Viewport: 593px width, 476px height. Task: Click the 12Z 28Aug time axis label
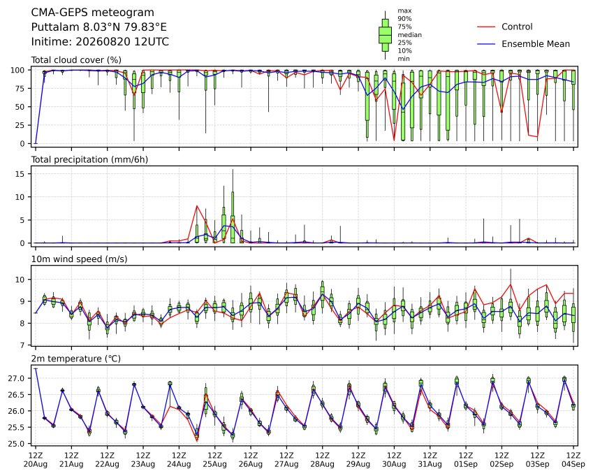pos(322,460)
